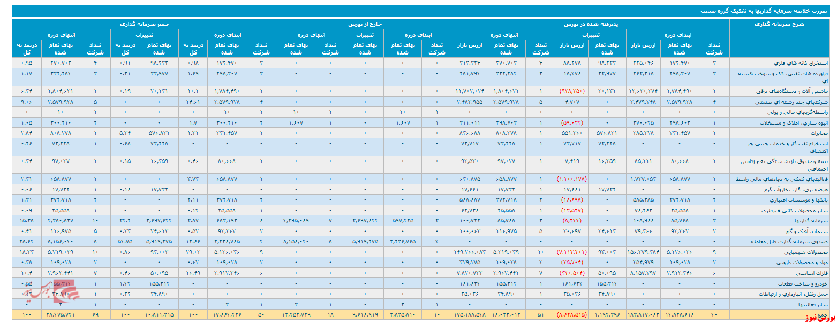Click row label 'شرکتهای چند رشته ای صنعتی'
This screenshot has width=837, height=324.
click(799, 101)
